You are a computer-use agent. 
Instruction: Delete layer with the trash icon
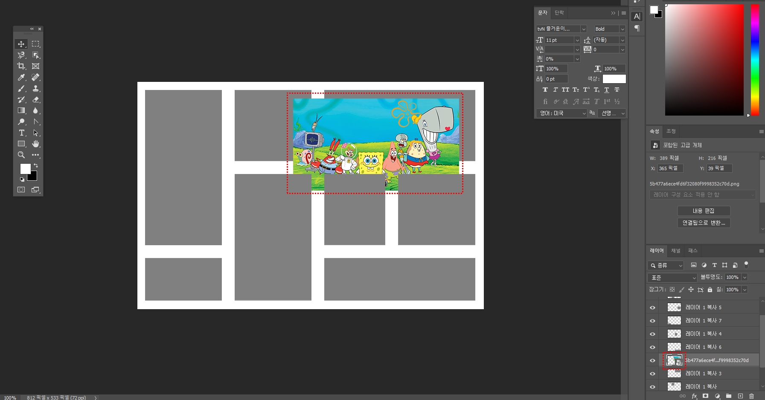752,396
